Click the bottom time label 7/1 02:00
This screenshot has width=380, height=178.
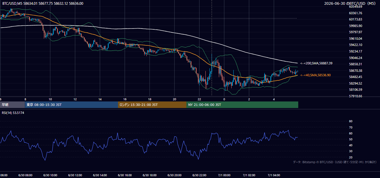pos(249,175)
